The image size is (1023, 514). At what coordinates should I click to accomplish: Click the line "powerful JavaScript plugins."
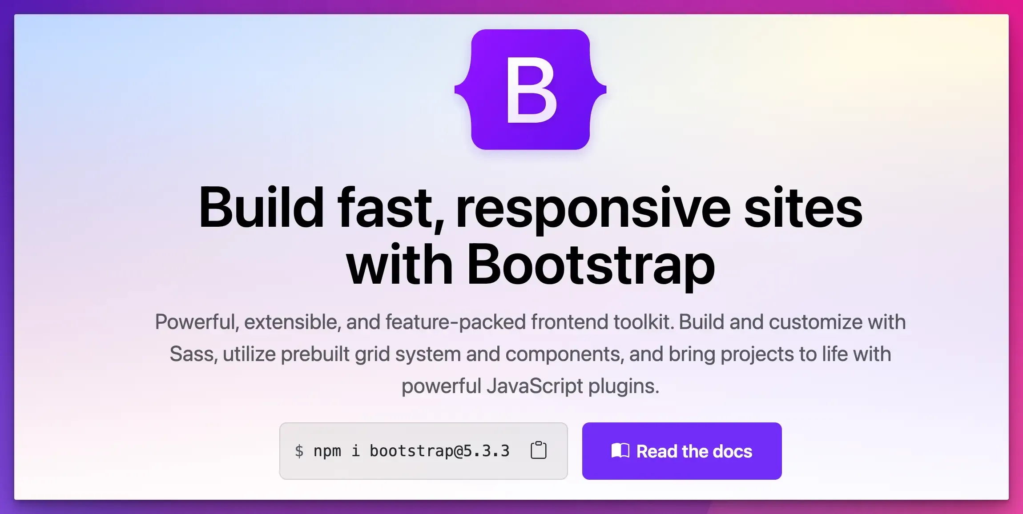coord(530,386)
